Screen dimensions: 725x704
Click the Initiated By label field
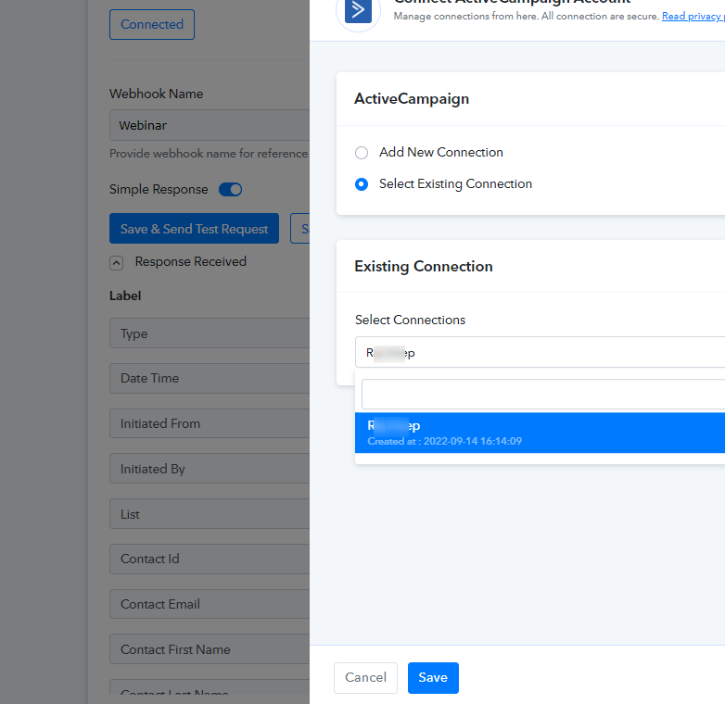click(x=210, y=469)
